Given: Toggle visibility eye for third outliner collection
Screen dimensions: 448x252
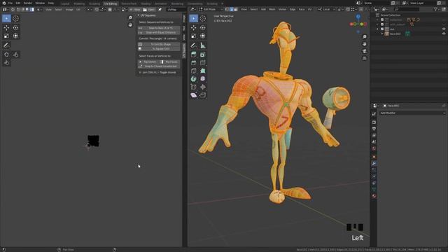Looking at the screenshot, I should point(444,29).
